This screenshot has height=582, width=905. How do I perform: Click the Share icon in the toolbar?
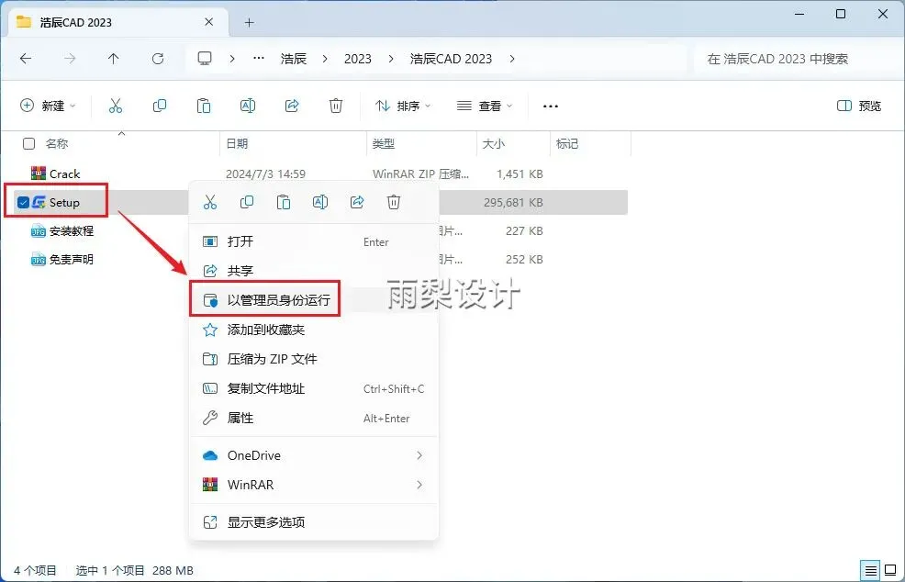pos(292,106)
